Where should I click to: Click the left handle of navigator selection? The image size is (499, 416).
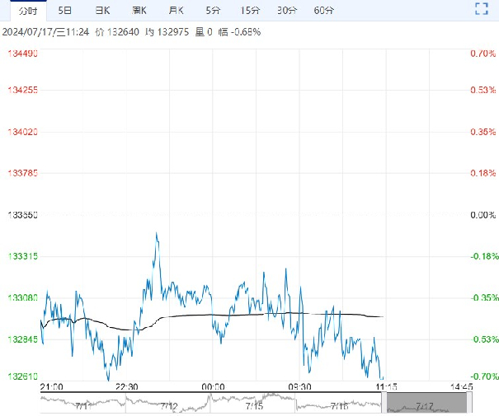click(x=386, y=403)
